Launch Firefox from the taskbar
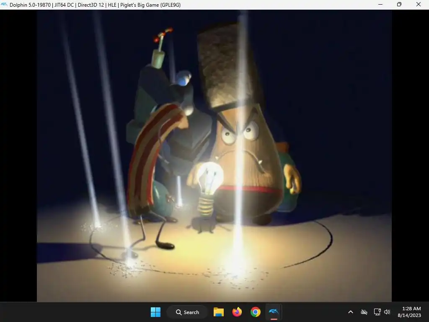Screen dimensions: 429x322 pyautogui.click(x=237, y=312)
